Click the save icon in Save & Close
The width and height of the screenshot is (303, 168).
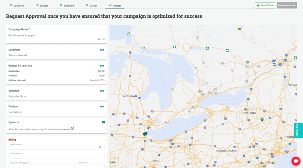click(x=258, y=5)
